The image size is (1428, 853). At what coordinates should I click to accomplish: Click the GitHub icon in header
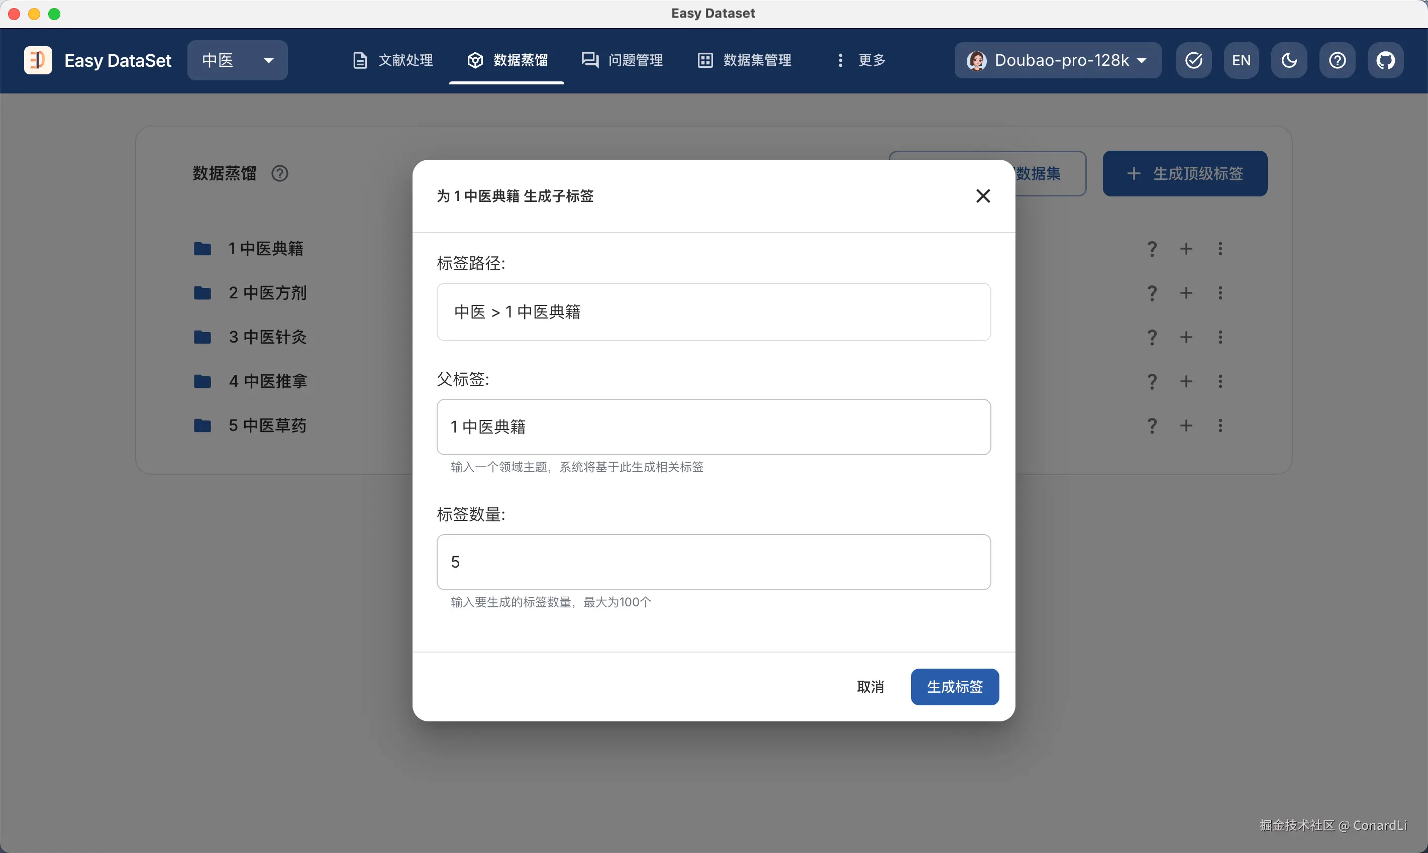pyautogui.click(x=1385, y=60)
